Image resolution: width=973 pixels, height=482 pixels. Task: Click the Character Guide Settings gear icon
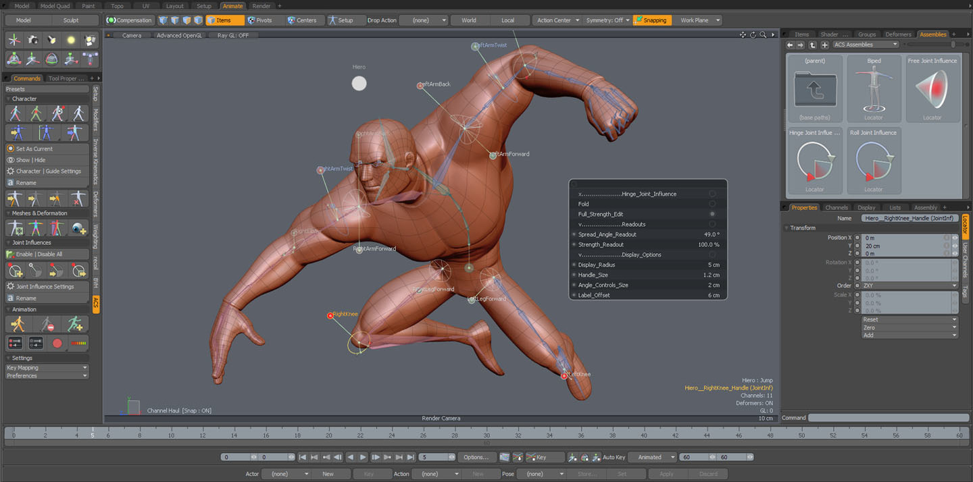pos(11,171)
